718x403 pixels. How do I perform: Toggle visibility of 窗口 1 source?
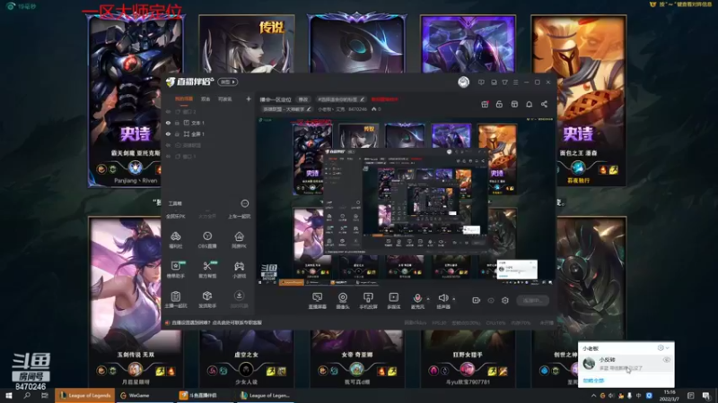(168, 156)
